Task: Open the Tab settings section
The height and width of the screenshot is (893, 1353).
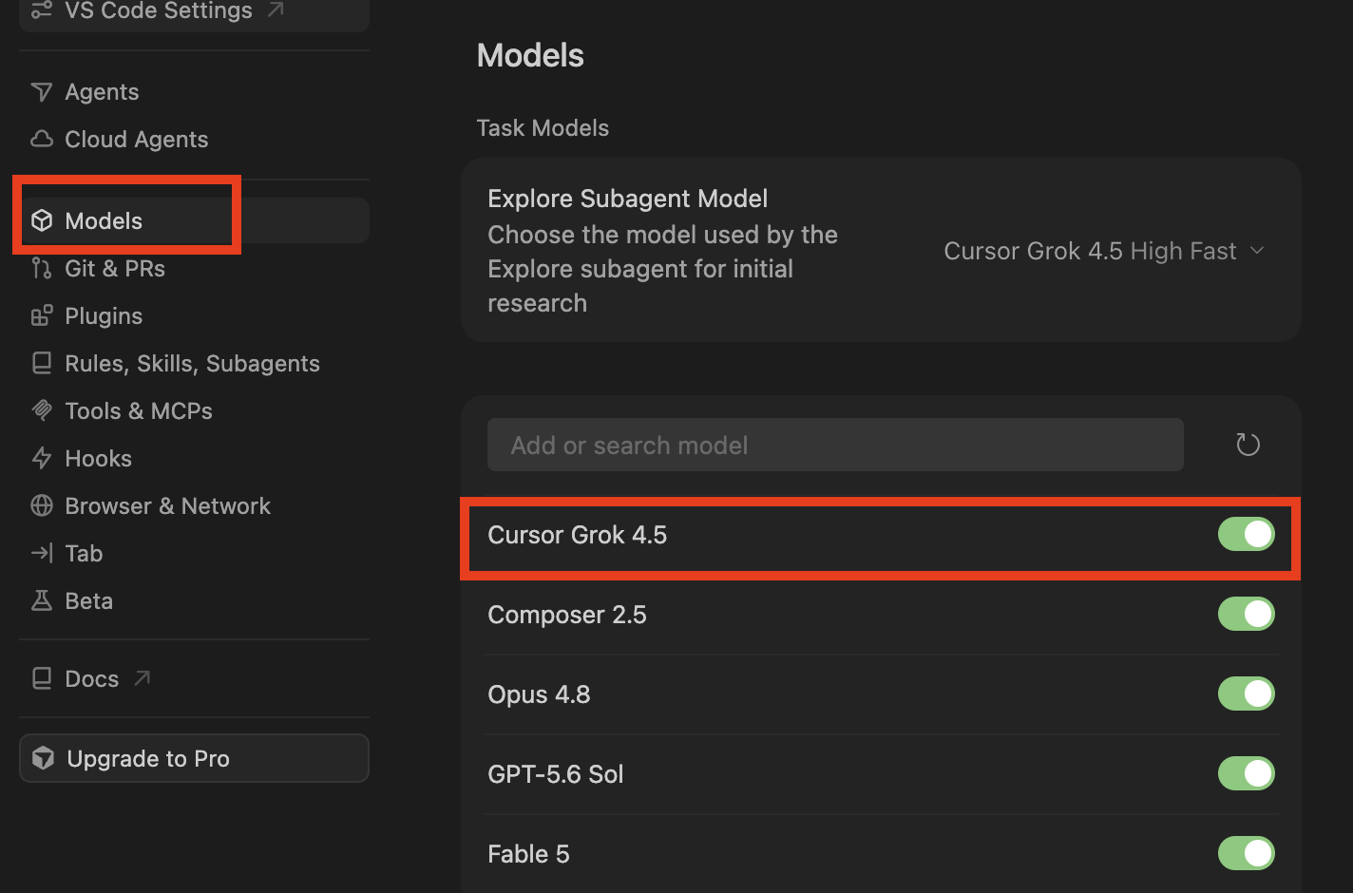Action: click(x=194, y=554)
